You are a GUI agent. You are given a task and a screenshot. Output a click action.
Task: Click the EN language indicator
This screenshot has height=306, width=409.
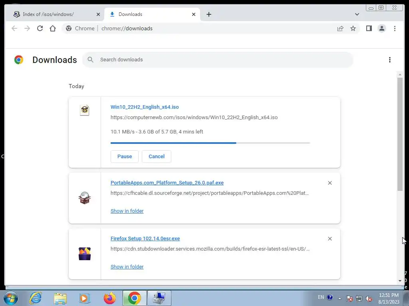click(321, 297)
